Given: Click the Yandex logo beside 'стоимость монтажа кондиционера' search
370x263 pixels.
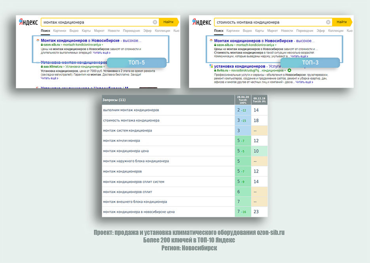Looking at the screenshot, I should (201, 22).
